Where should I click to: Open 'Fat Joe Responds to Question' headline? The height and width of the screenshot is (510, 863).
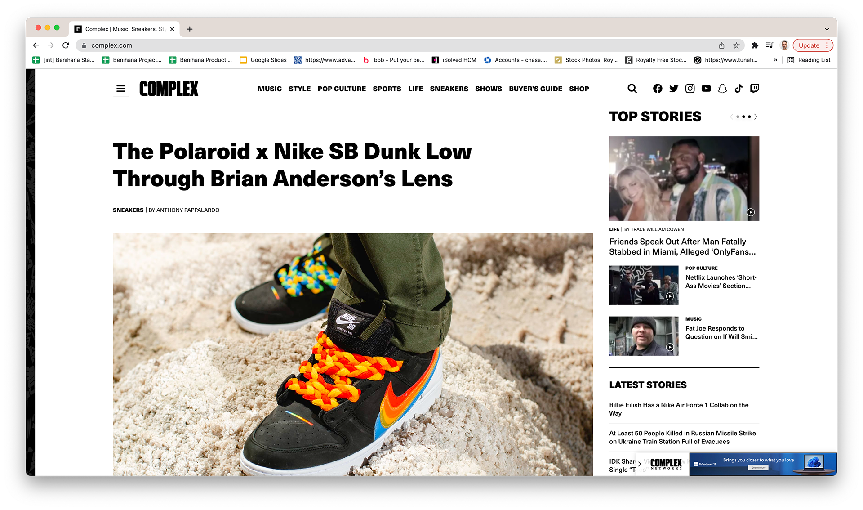pyautogui.click(x=721, y=332)
